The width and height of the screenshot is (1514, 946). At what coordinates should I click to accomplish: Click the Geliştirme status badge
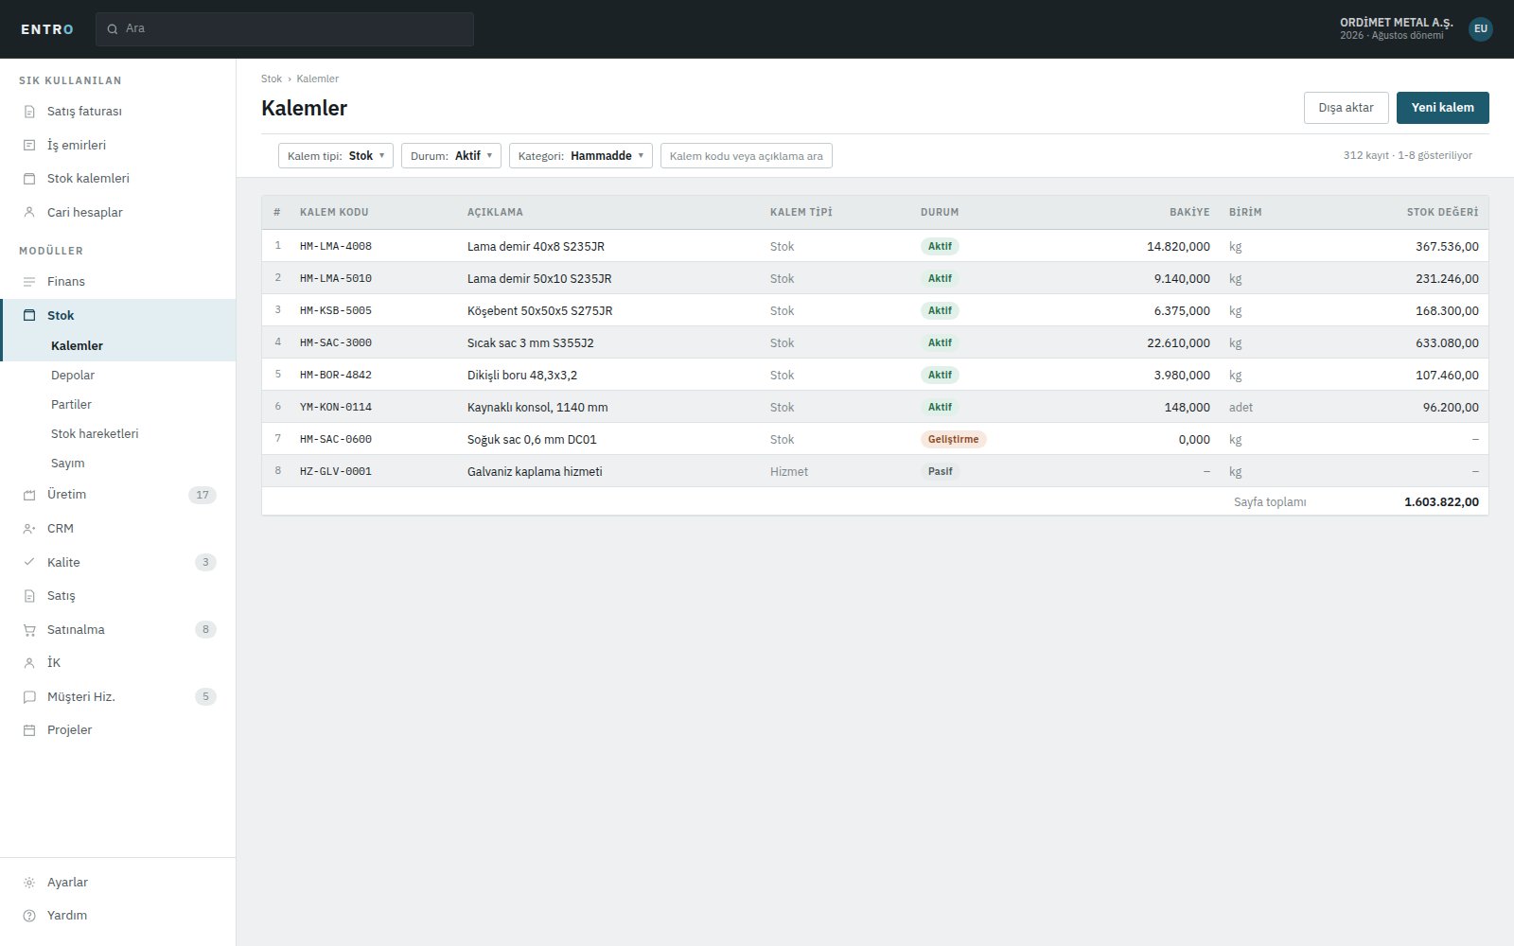(x=953, y=439)
